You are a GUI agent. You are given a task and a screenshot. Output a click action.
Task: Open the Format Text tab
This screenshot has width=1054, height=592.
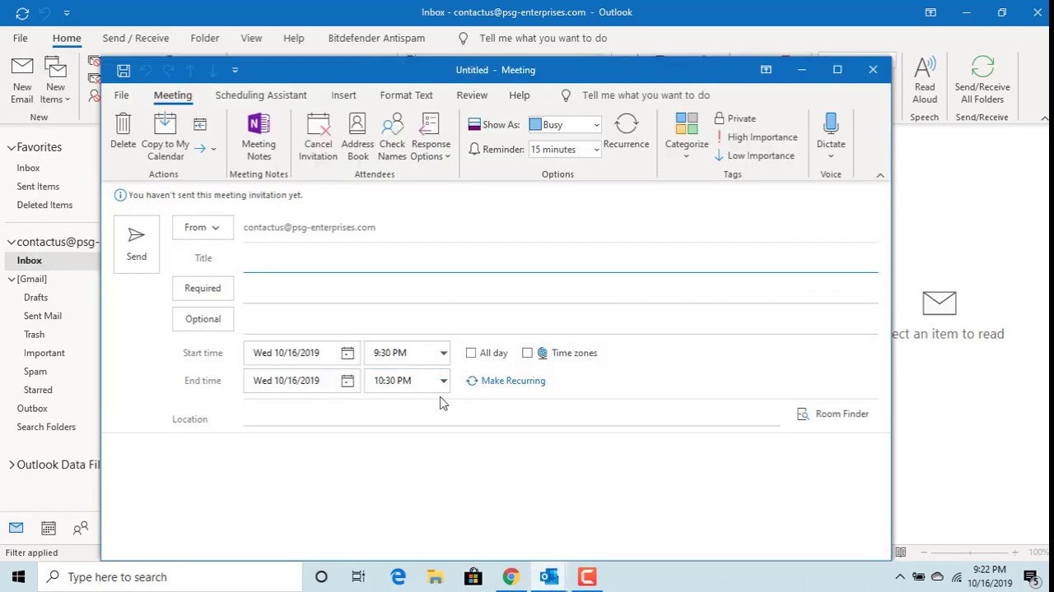(x=406, y=95)
